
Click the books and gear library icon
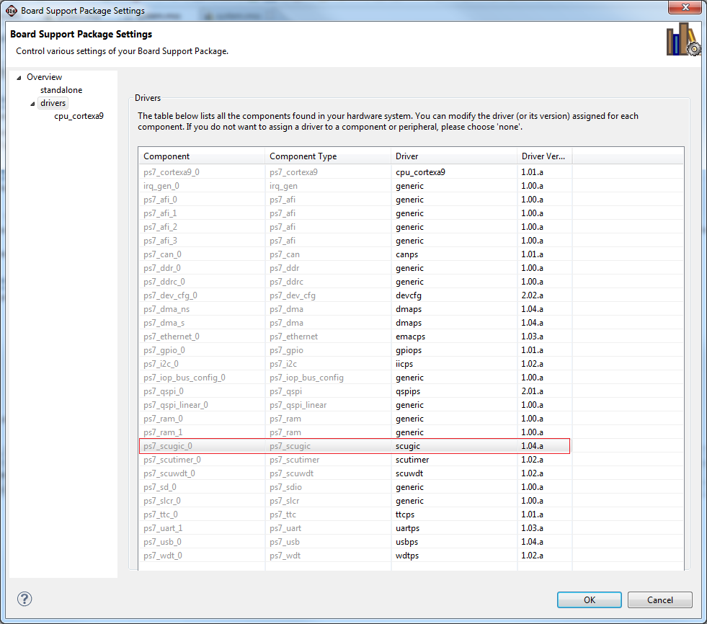pos(682,41)
